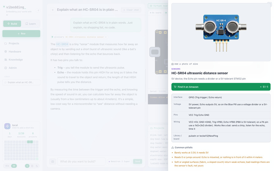274x171 pixels.
Task: Click the SENSORS category label
Action: [x=176, y=69]
